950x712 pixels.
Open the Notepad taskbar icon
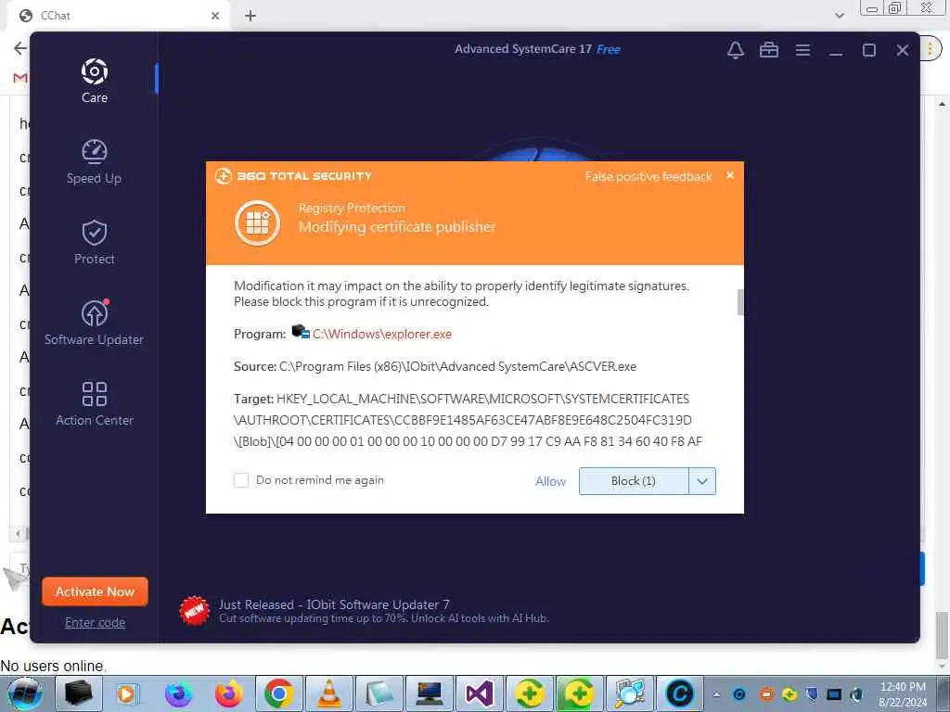coord(379,693)
